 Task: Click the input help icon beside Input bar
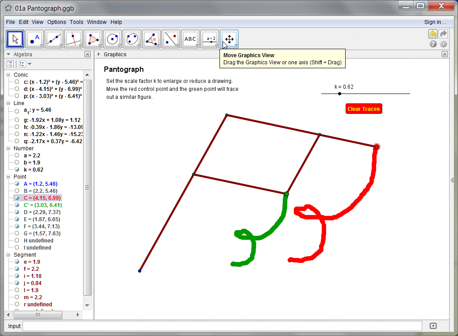click(433, 326)
